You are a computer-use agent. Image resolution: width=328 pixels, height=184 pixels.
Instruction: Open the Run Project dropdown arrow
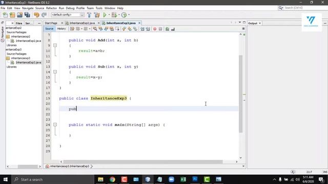[x=109, y=15]
